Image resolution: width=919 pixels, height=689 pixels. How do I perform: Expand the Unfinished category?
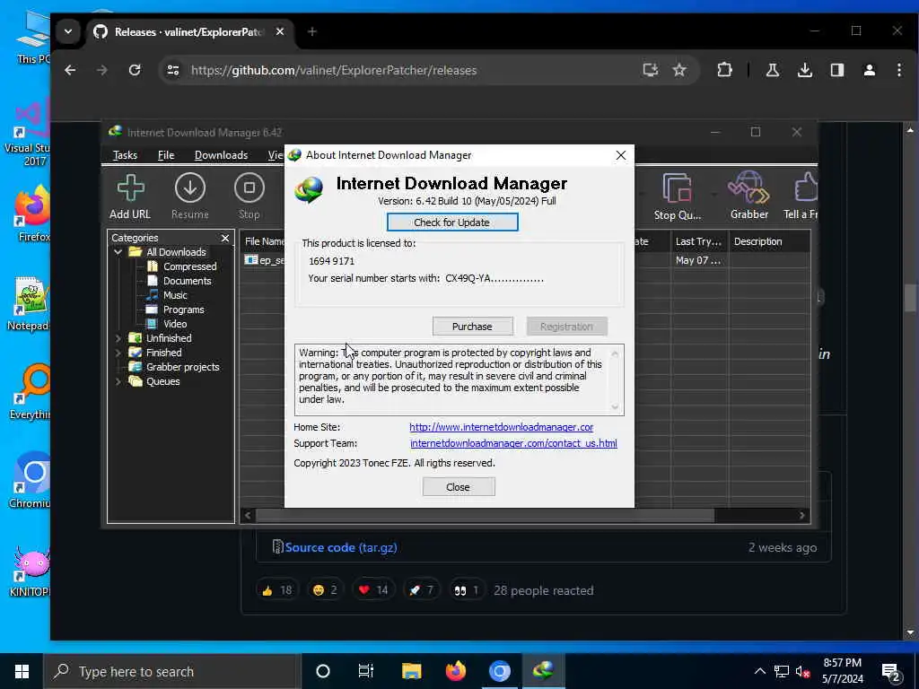pyautogui.click(x=118, y=338)
